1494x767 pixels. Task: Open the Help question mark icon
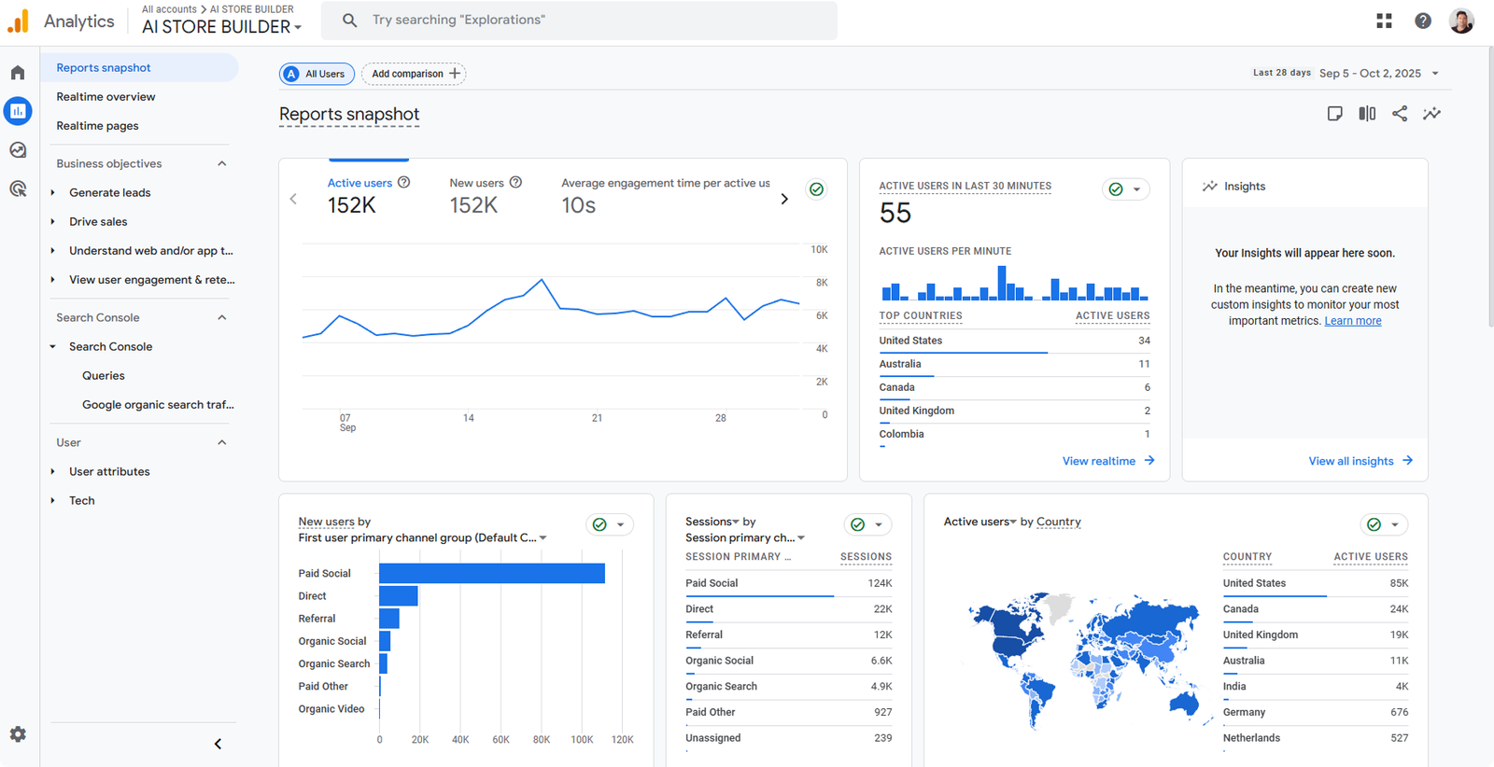[x=1422, y=21]
